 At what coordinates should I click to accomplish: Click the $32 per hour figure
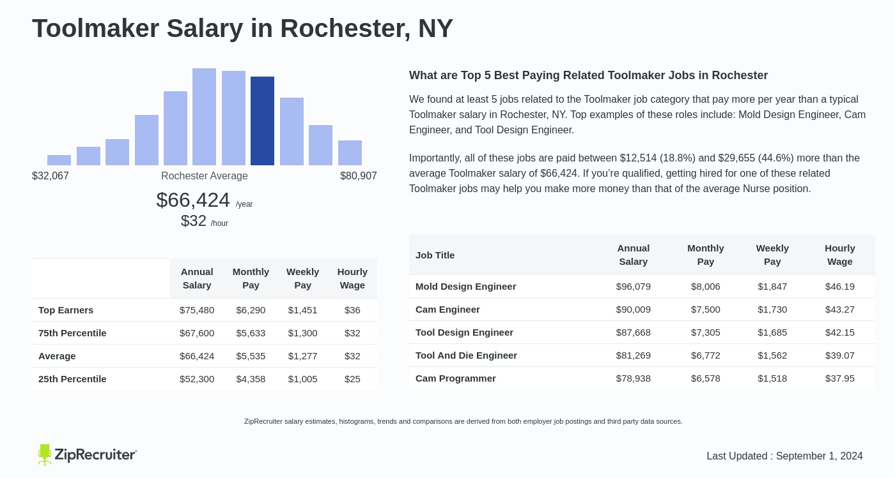205,221
